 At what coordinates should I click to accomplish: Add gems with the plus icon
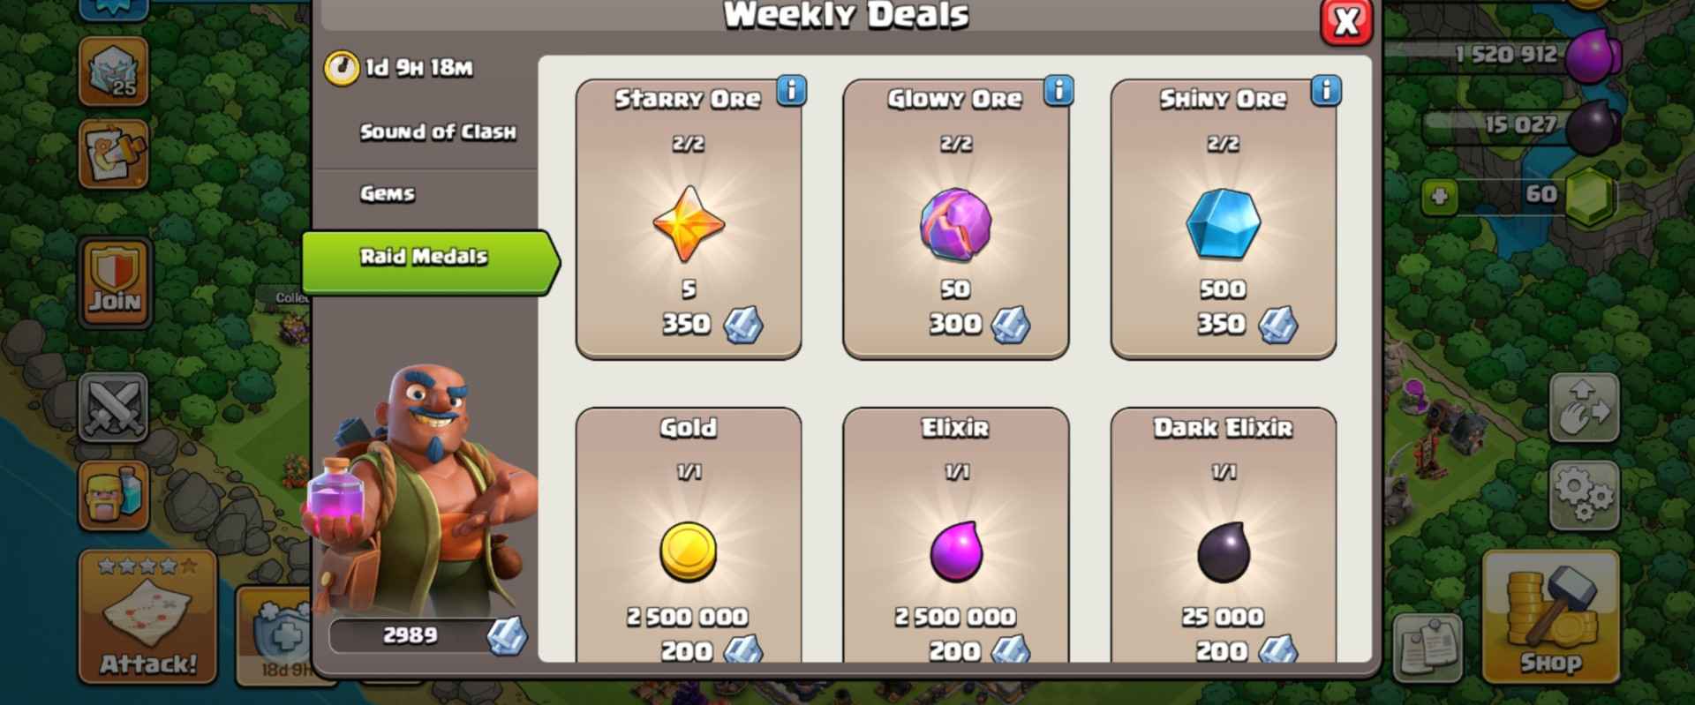[1440, 196]
